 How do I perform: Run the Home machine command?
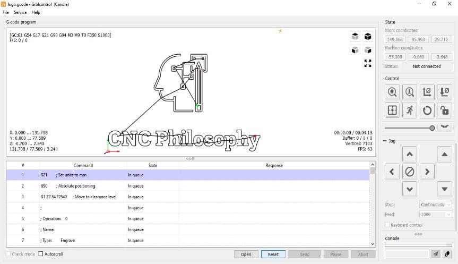392,92
